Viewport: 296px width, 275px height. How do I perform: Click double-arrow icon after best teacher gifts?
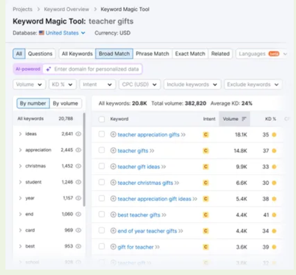164,215
